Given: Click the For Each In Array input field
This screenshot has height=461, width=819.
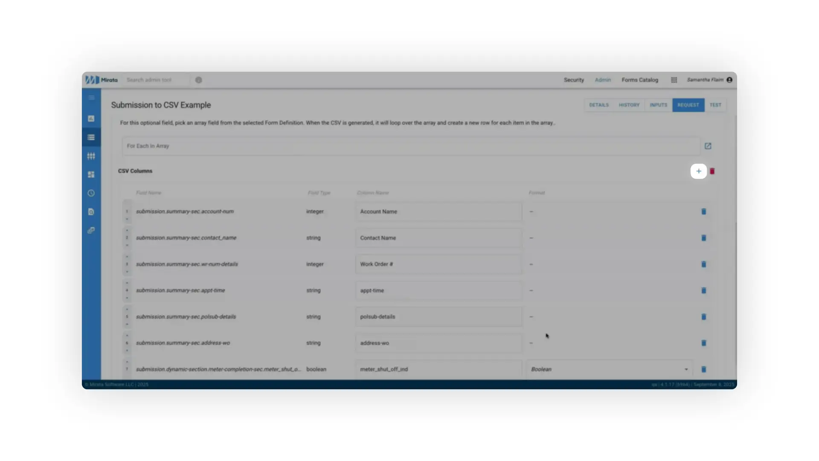Looking at the screenshot, I should (x=384, y=146).
